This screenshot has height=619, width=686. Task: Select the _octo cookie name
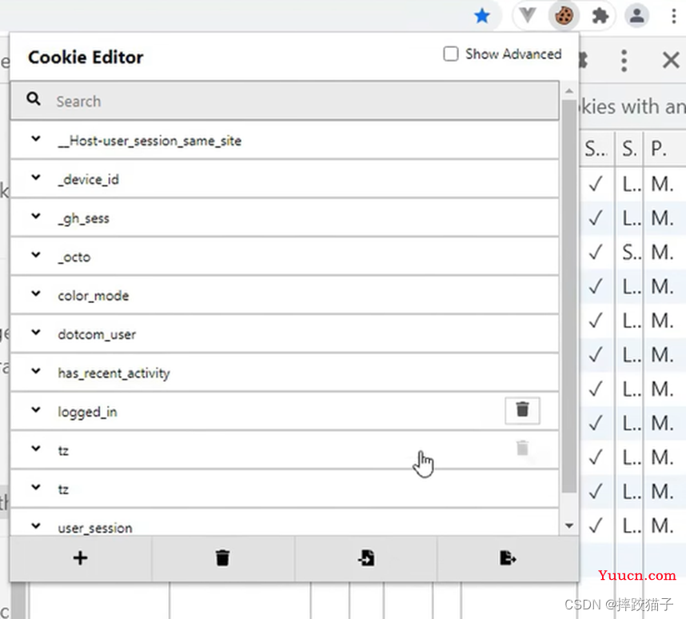point(74,257)
